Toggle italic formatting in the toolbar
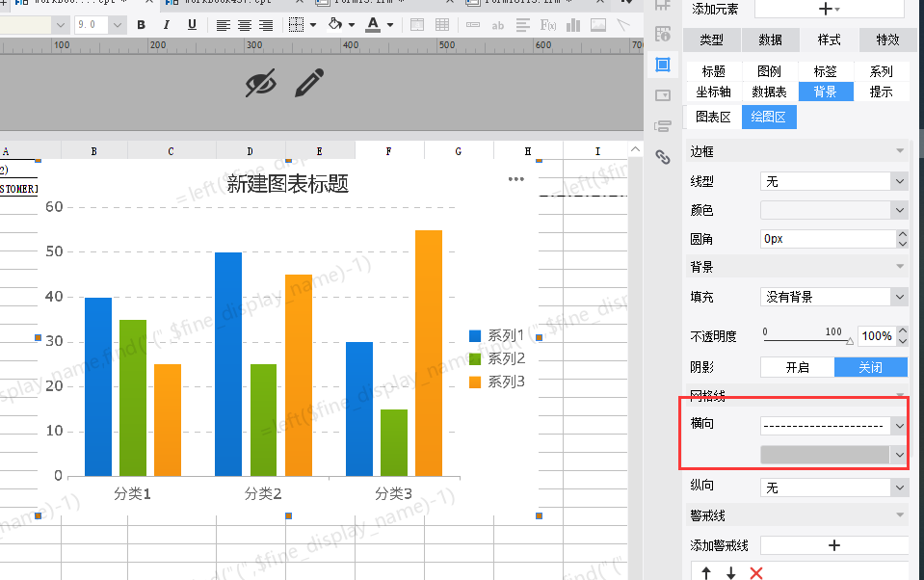This screenshot has width=924, height=580. coord(166,25)
